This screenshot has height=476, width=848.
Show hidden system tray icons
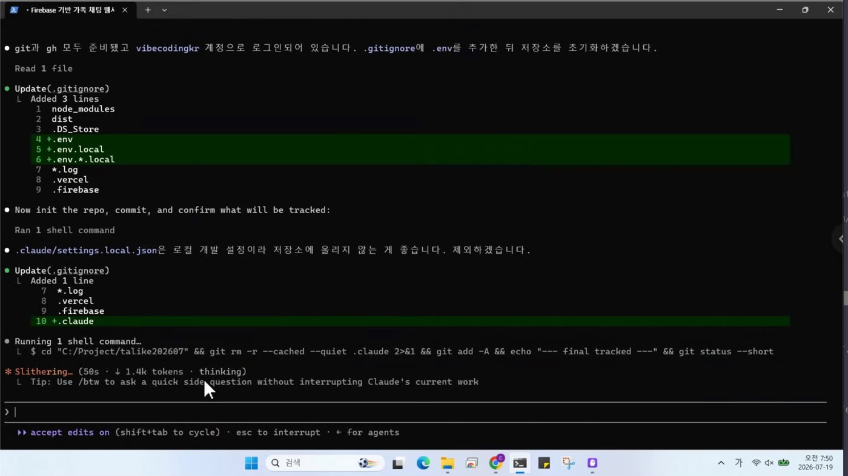721,463
